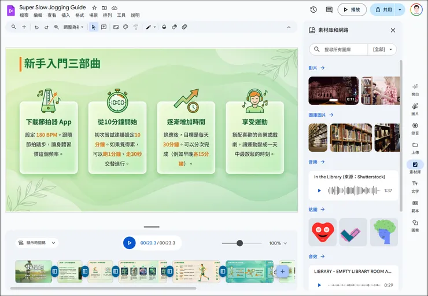Image resolution: width=428 pixels, height=296 pixels.
Task: Follow the 音效 sound effects link
Action: coord(316,257)
